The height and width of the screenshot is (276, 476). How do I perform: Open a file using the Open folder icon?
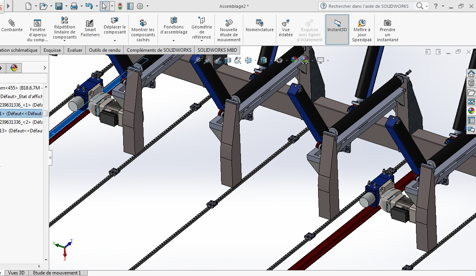pos(43,6)
